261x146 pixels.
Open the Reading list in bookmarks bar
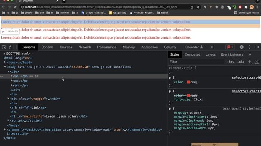[x=246, y=13]
